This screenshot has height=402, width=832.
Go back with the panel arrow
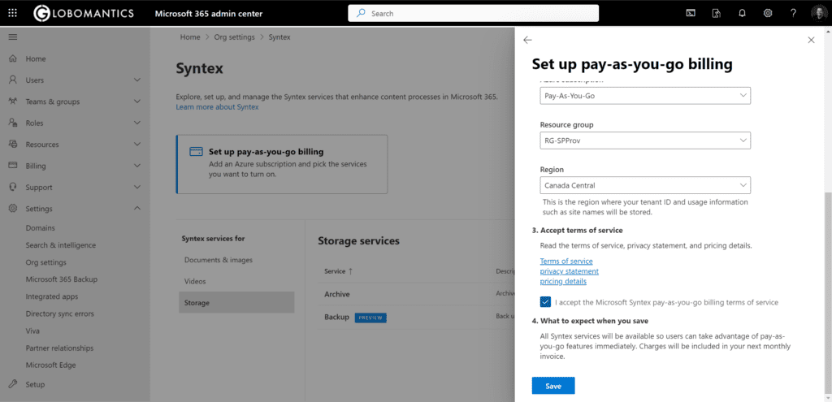(x=527, y=40)
